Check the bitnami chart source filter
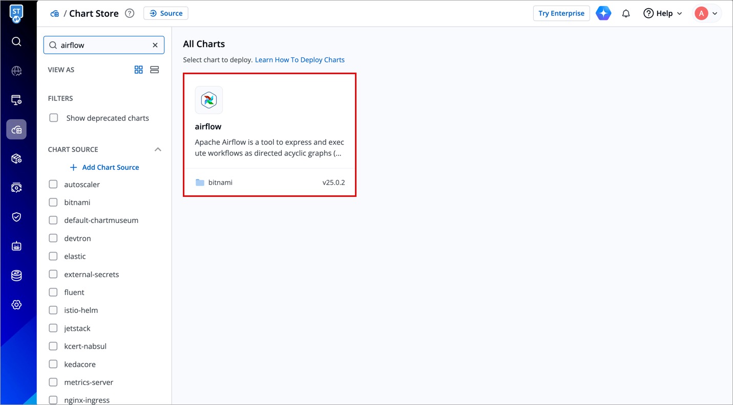The width and height of the screenshot is (733, 405). (x=53, y=202)
